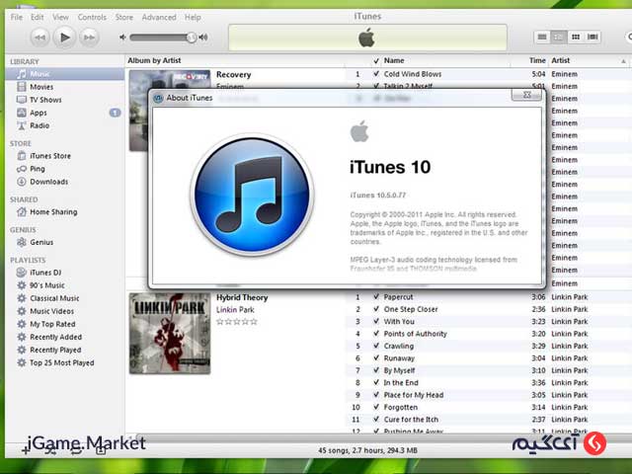The height and width of the screenshot is (474, 632).
Task: Select the song Cure for the Itch
Action: [411, 420]
